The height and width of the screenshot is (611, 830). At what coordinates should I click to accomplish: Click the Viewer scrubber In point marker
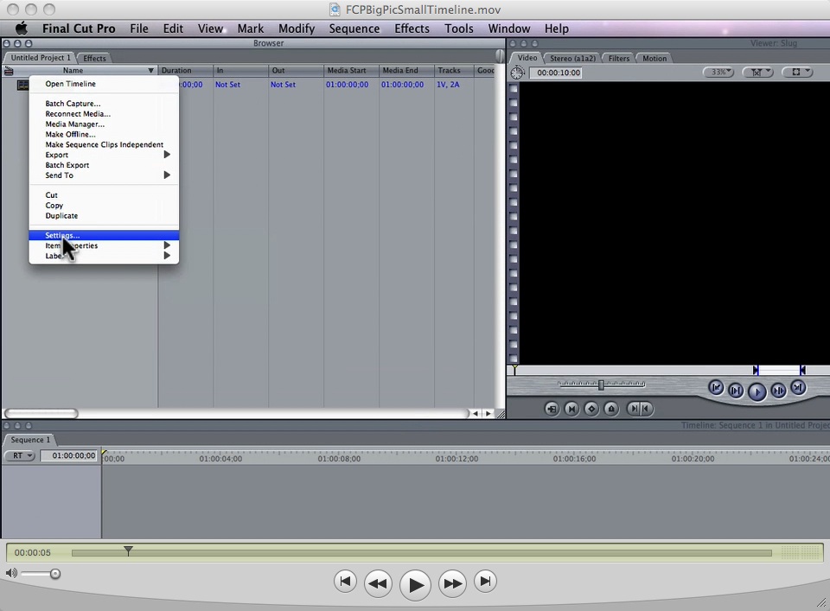756,370
